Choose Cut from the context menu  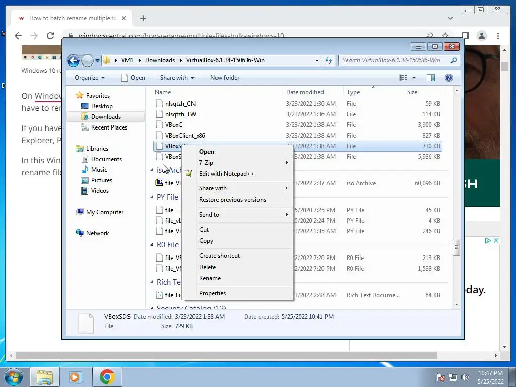[237, 230]
